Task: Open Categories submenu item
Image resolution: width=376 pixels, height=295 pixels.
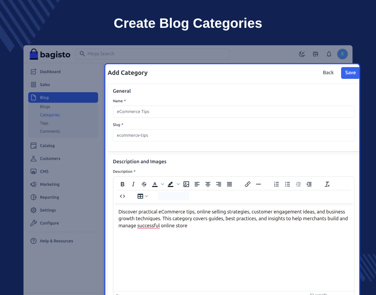Action: [x=50, y=115]
